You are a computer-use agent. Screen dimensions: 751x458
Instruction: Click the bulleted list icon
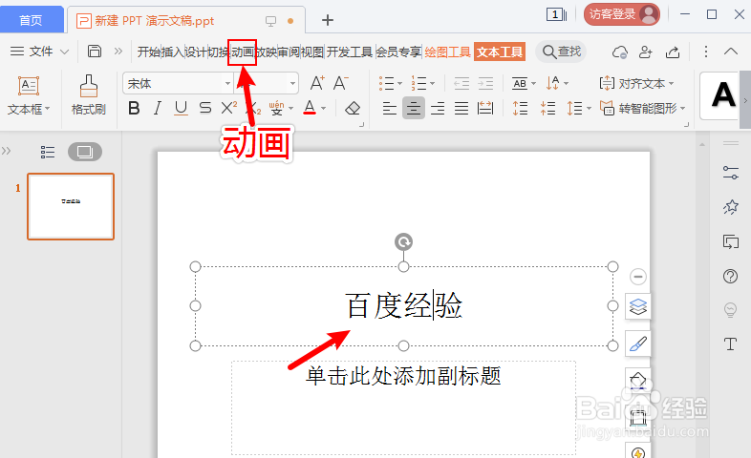point(387,83)
